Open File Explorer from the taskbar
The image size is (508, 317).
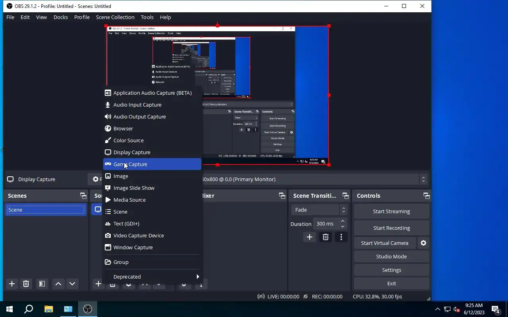coord(48,309)
